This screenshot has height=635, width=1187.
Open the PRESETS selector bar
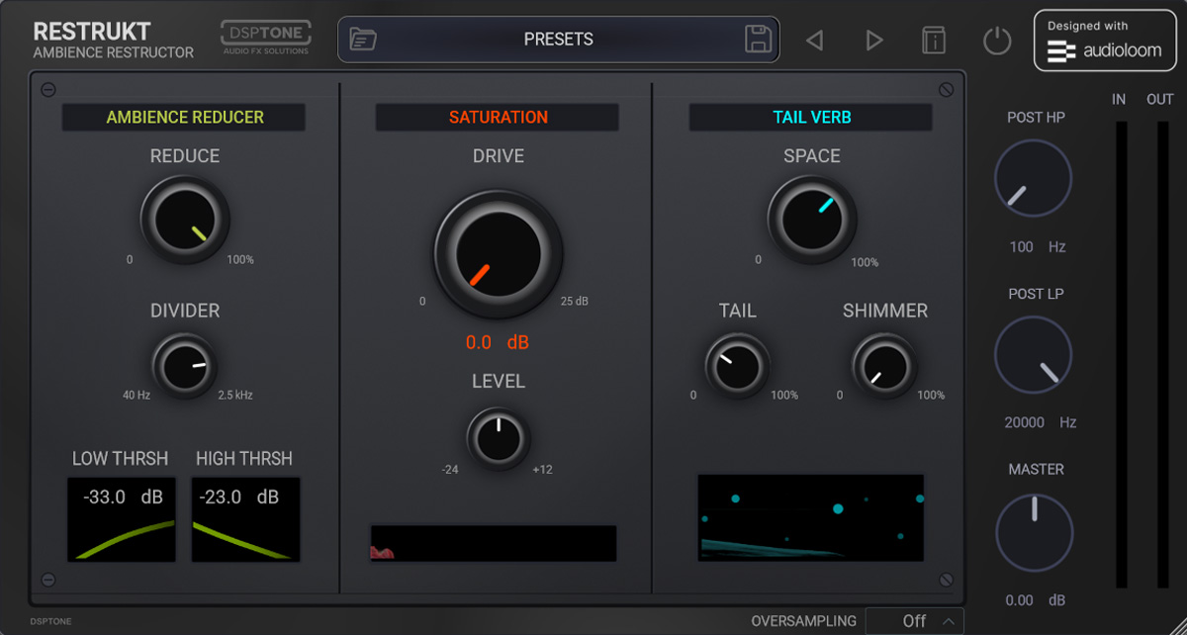tap(558, 40)
